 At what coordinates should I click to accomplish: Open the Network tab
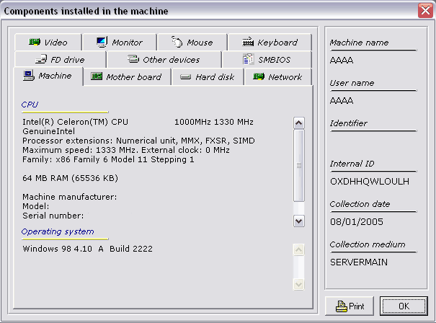point(278,77)
